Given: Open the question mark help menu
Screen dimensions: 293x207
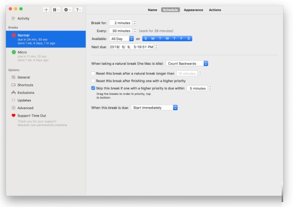Looking at the screenshot, I should click(x=78, y=10).
